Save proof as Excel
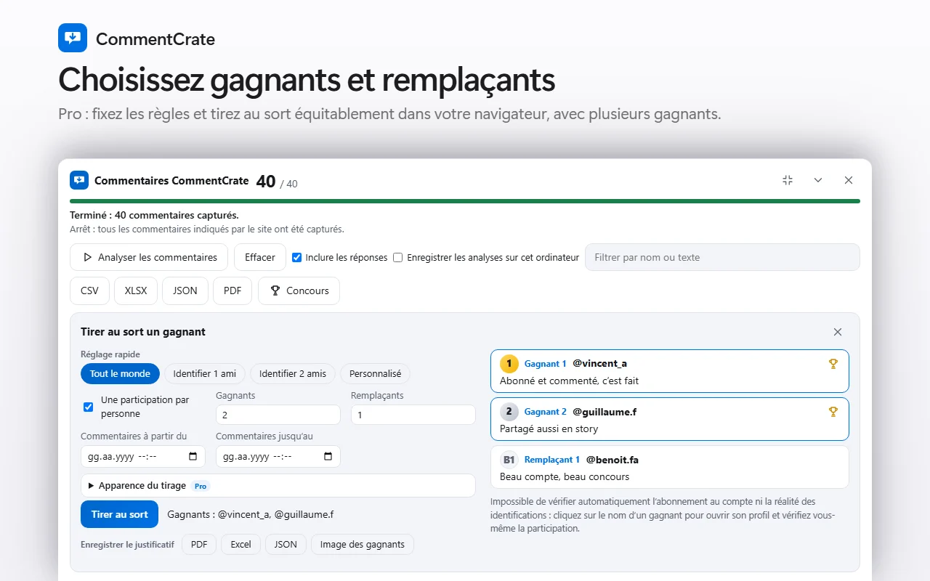 click(x=240, y=545)
